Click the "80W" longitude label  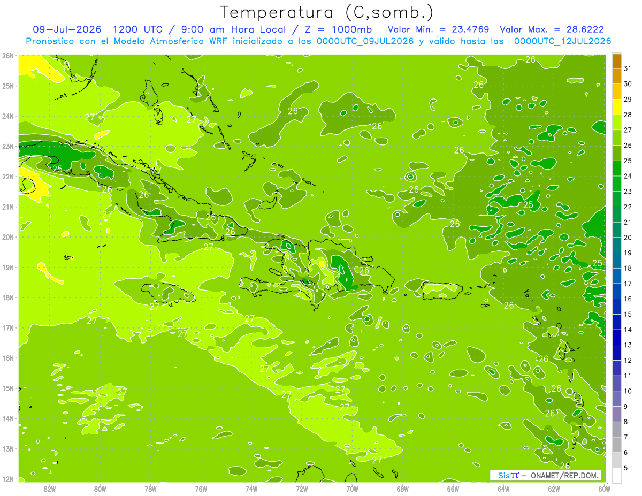tap(100, 489)
